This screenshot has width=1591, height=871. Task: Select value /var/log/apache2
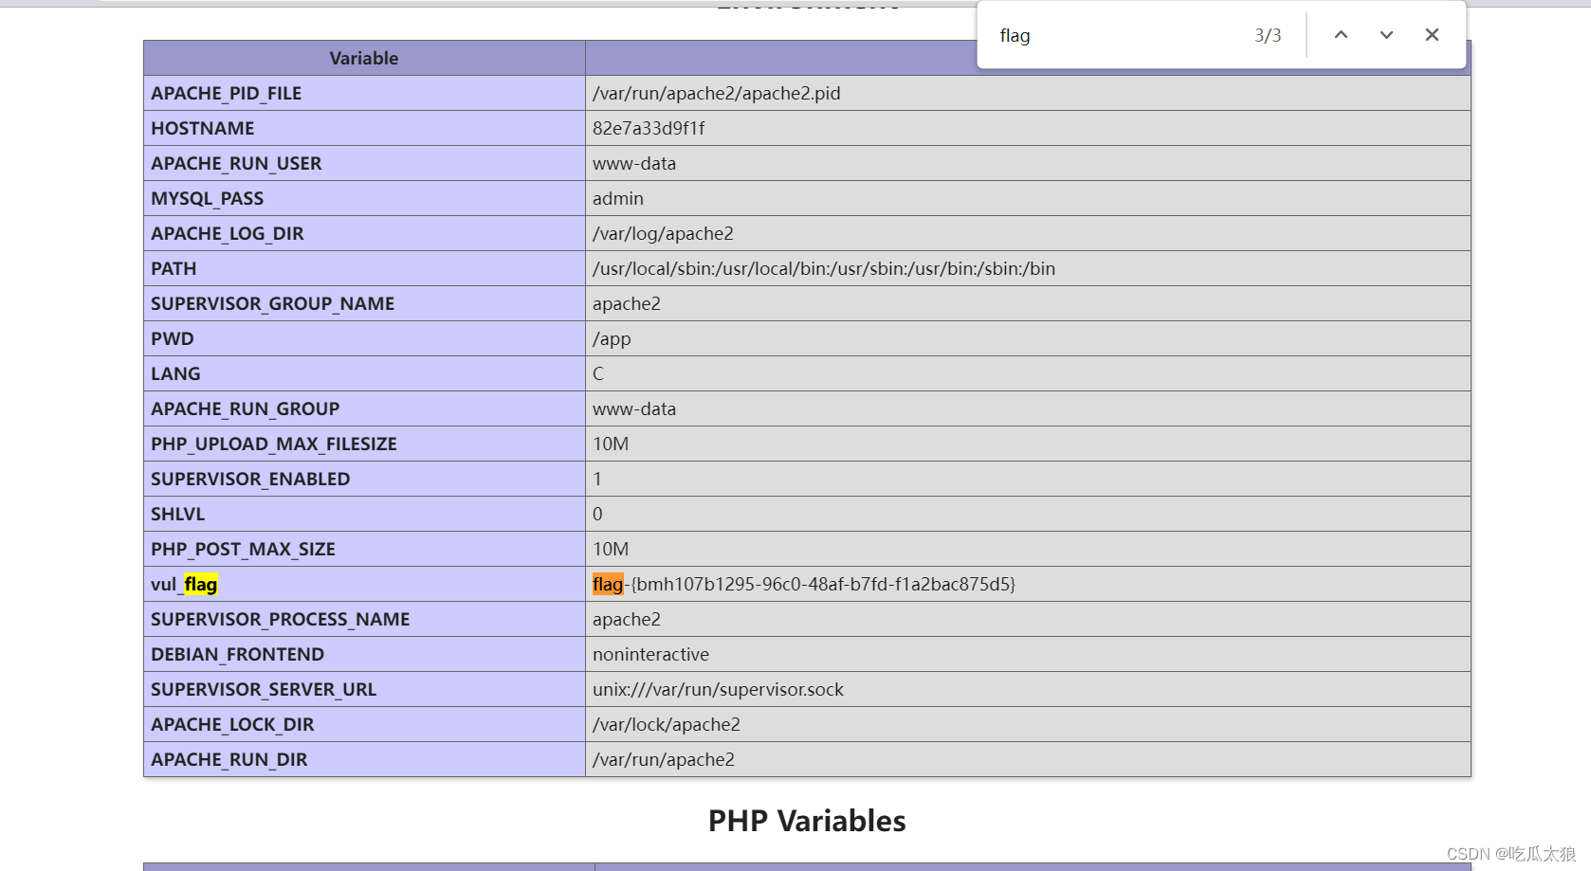tap(663, 233)
